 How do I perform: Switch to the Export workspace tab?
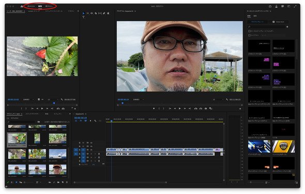pos(49,6)
